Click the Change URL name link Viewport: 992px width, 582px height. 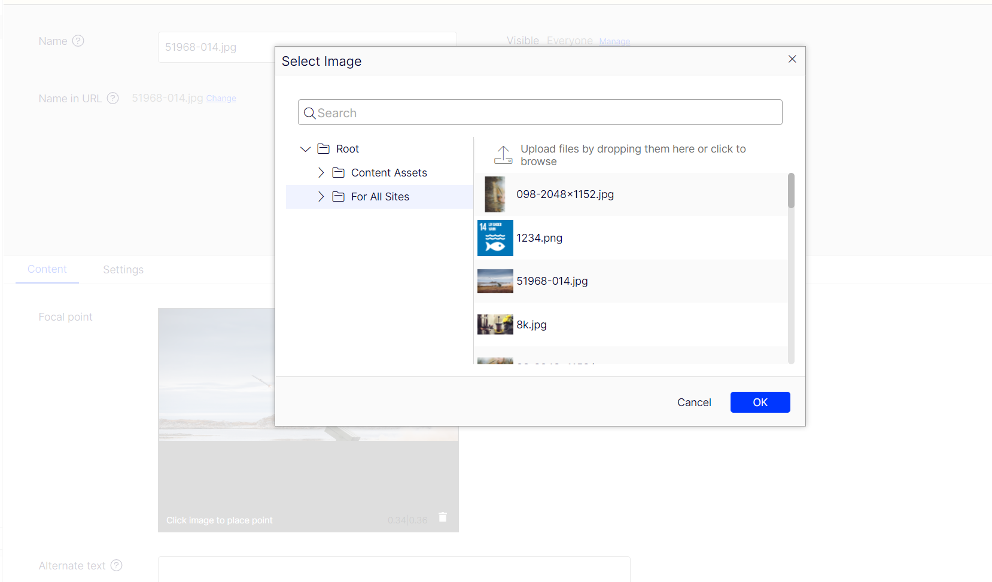(221, 99)
